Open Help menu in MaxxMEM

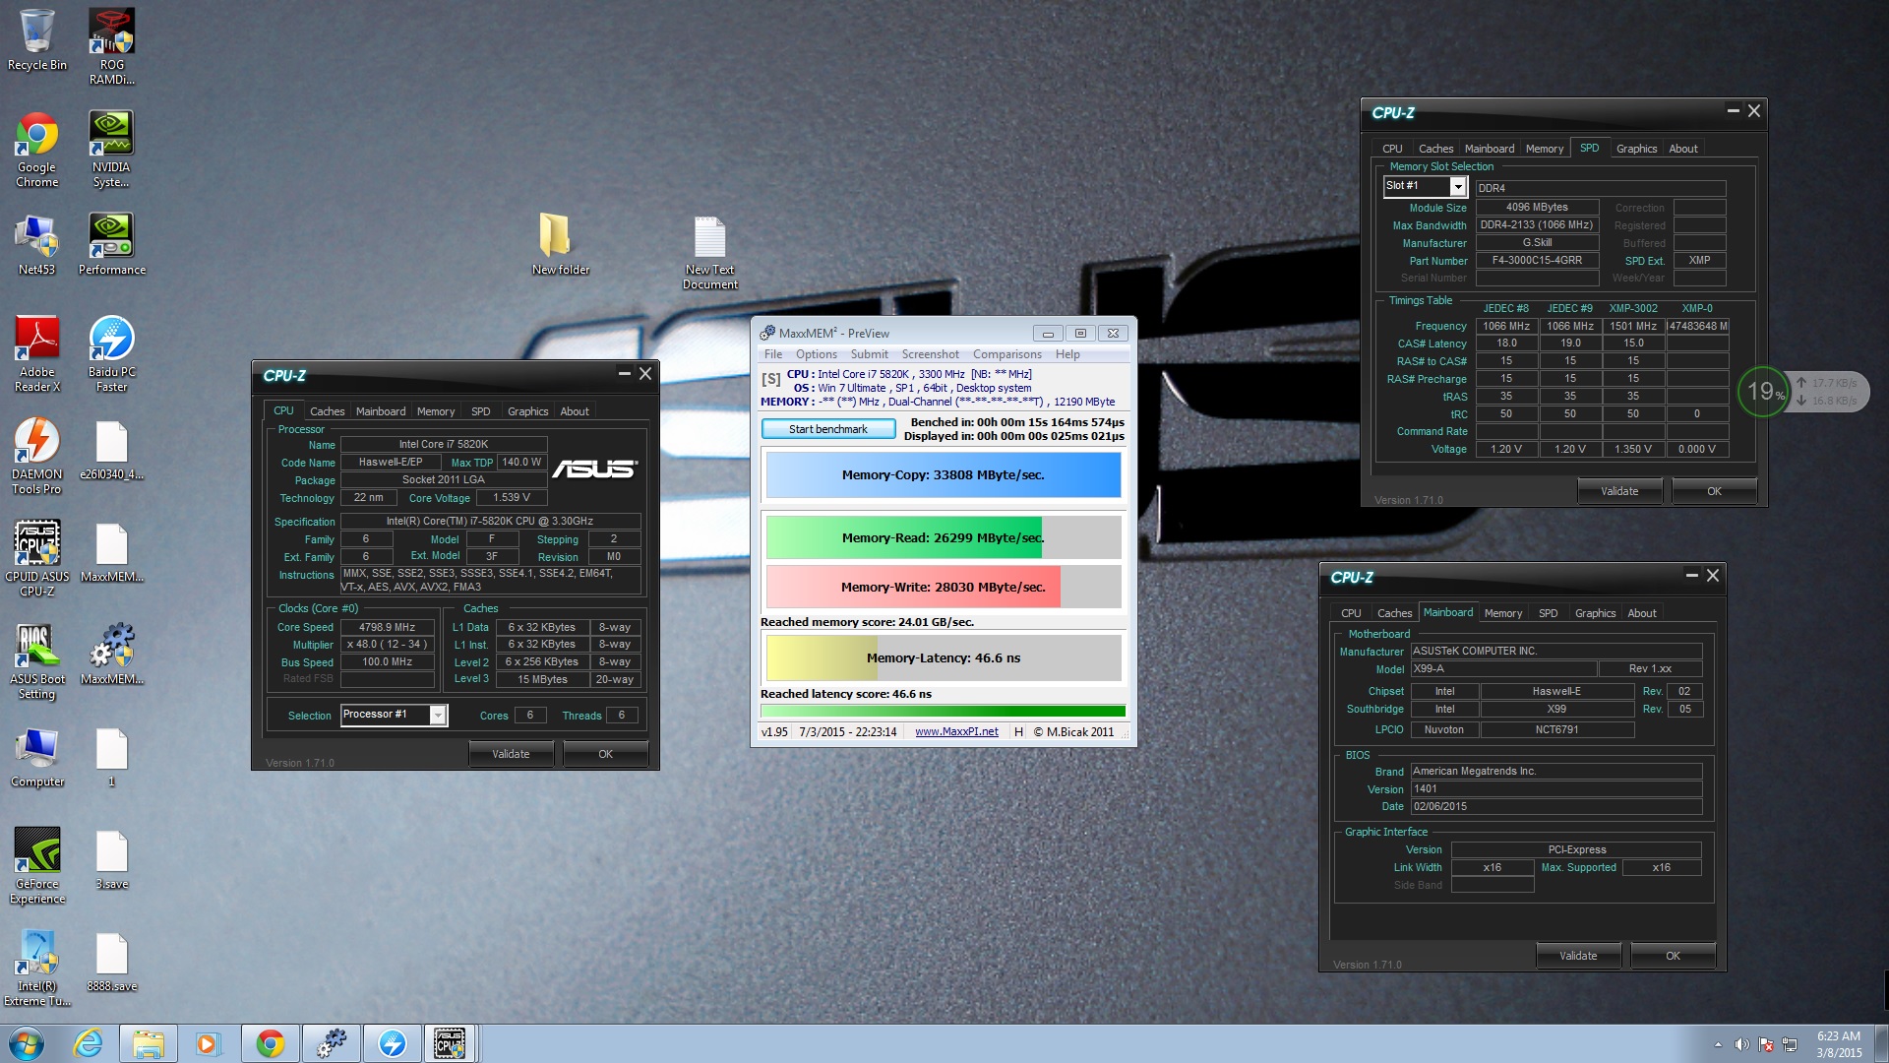(x=1067, y=354)
